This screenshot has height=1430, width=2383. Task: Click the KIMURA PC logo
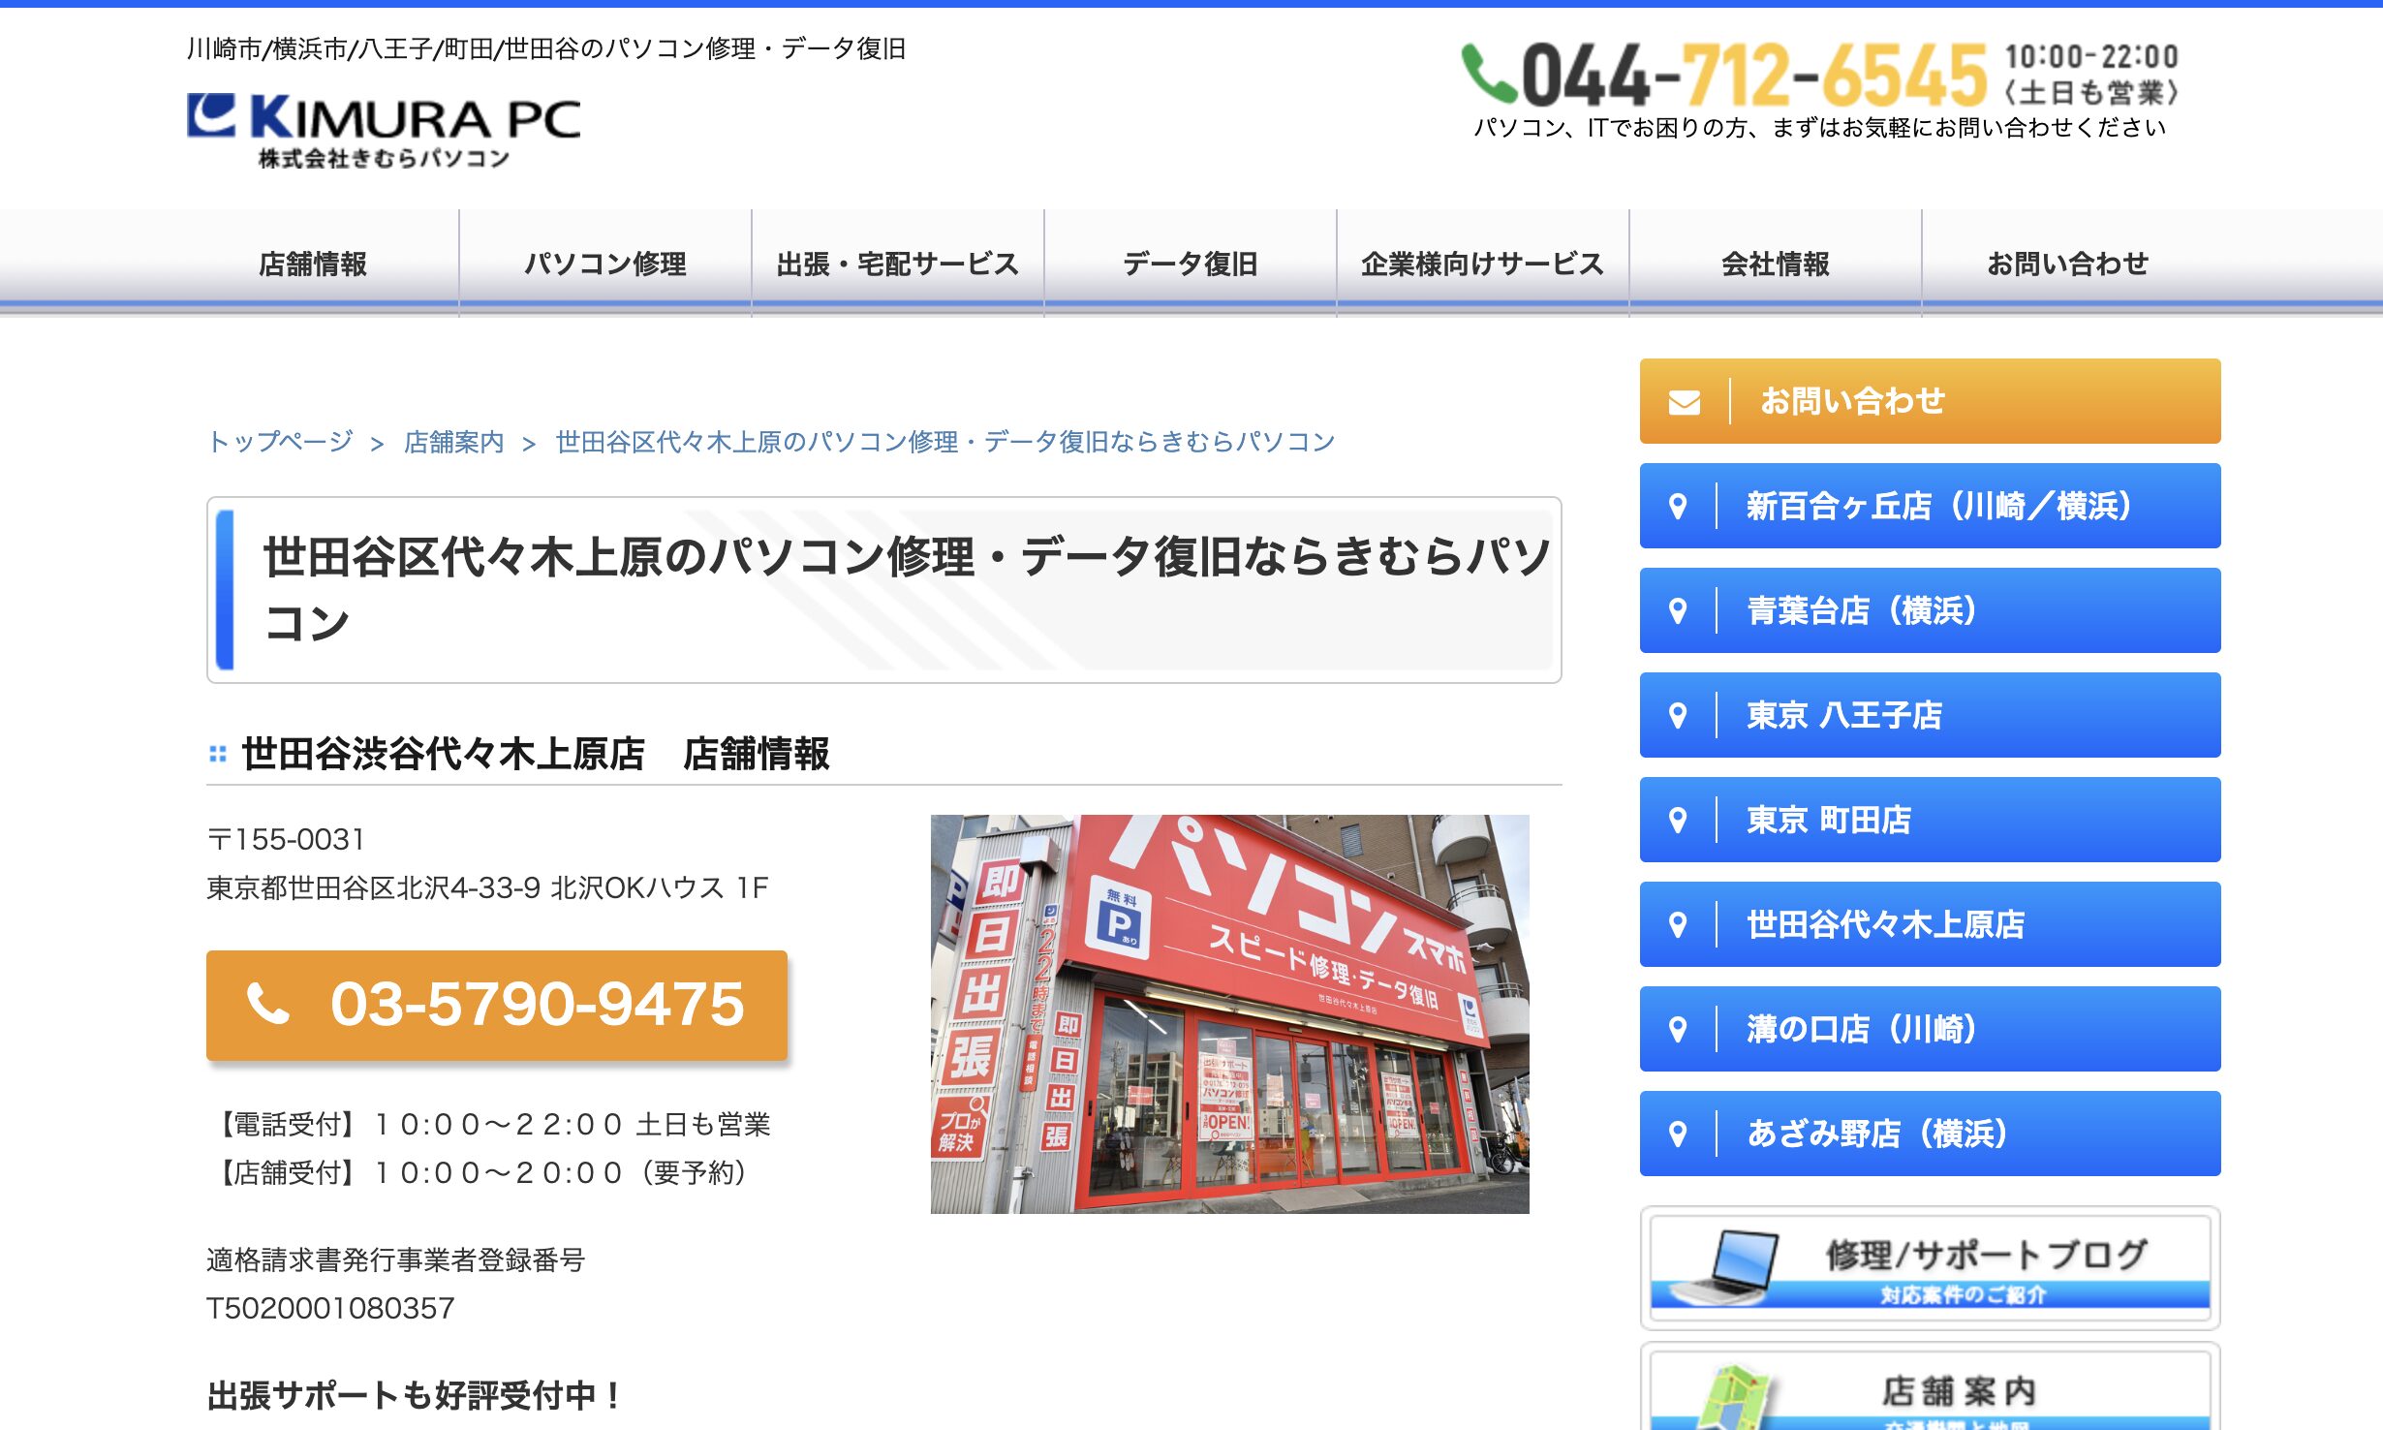tap(384, 131)
